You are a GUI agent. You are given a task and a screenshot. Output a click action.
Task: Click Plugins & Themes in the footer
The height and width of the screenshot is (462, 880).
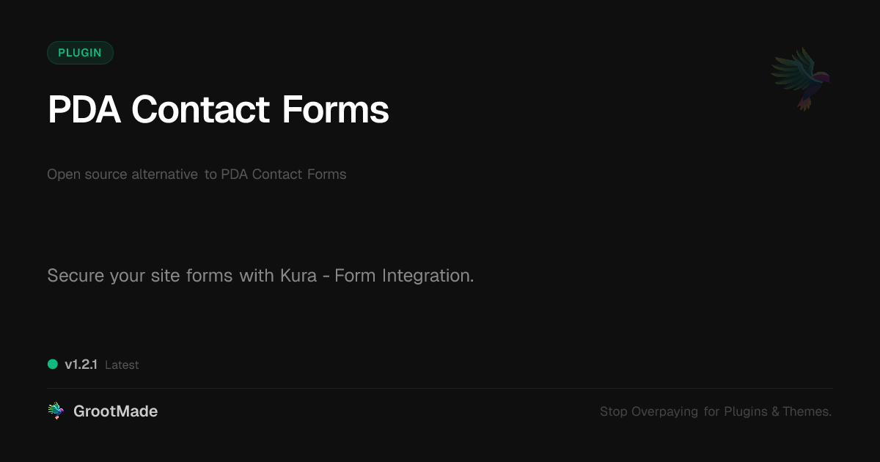coord(778,411)
